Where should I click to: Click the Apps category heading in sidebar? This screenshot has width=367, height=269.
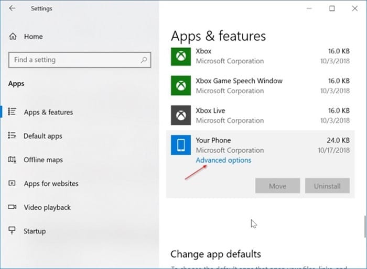pos(16,84)
